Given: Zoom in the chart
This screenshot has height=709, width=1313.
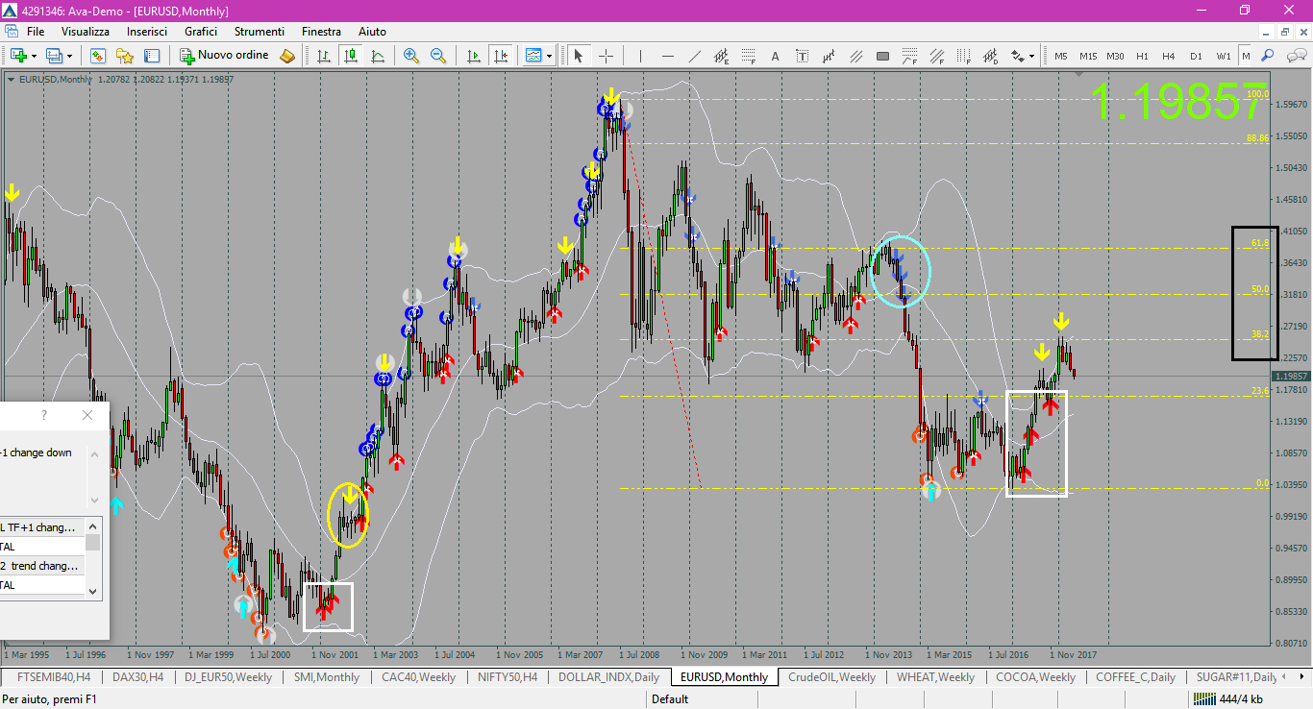Looking at the screenshot, I should (x=411, y=56).
